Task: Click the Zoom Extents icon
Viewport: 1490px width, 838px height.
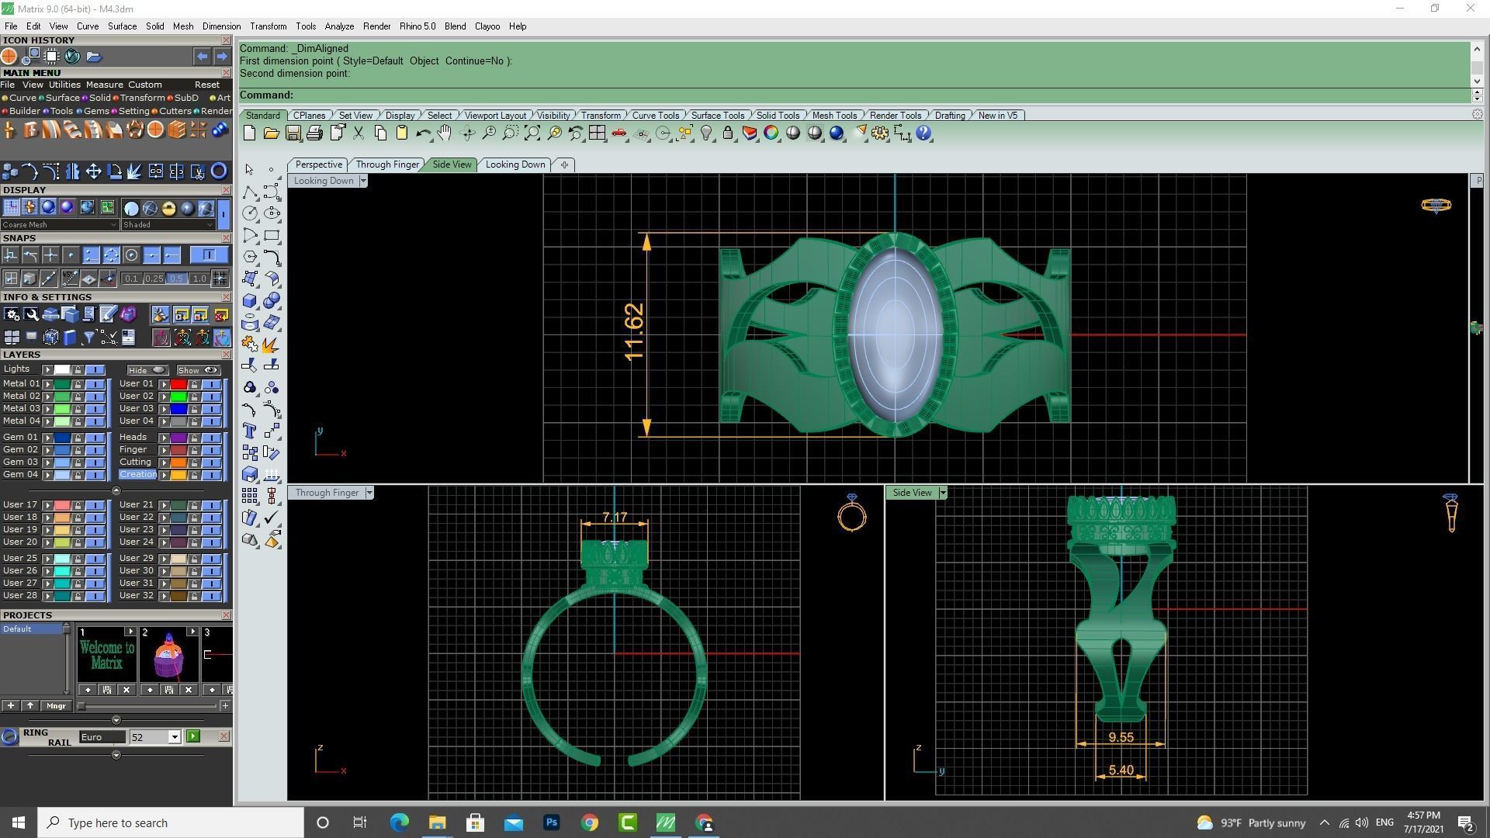Action: (x=532, y=133)
